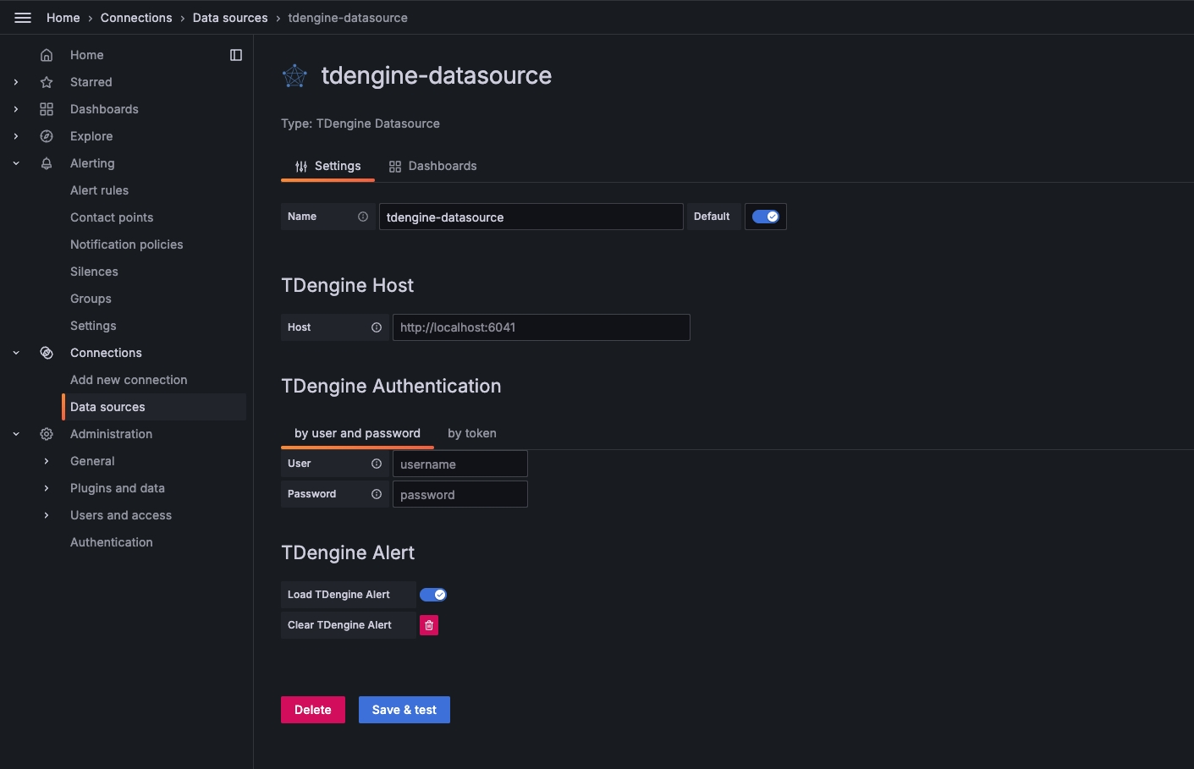Click the data source Name input field
Screen dimensions: 1194x769
[531, 217]
